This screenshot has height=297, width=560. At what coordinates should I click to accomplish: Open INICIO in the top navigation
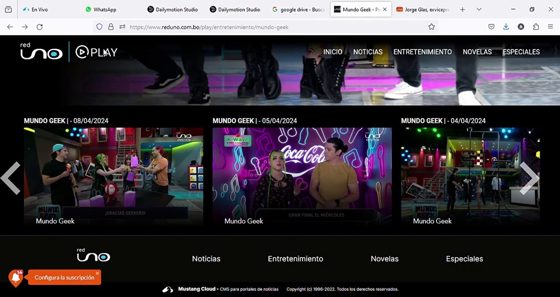[x=333, y=52]
